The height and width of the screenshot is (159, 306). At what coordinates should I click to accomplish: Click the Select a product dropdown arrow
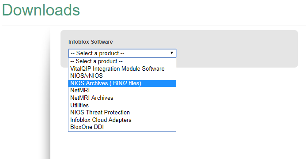click(171, 53)
